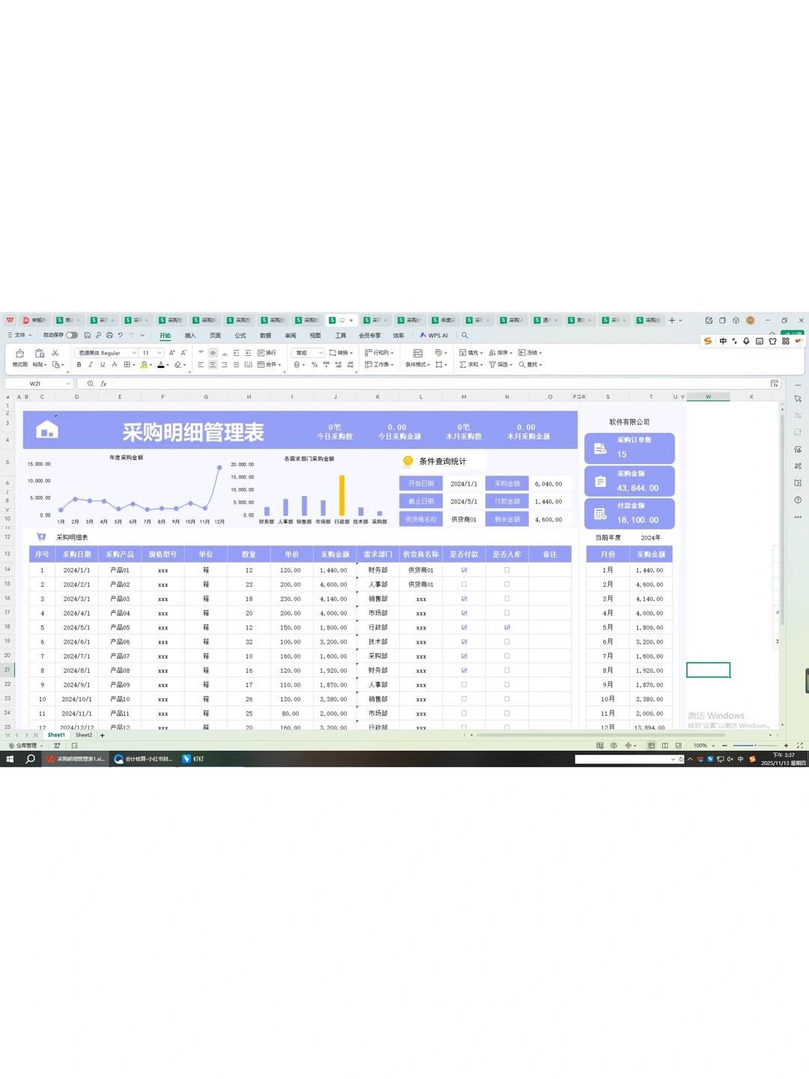Screen dimensions: 809x1079
Task: Click the font color red A swatch
Action: coord(160,365)
